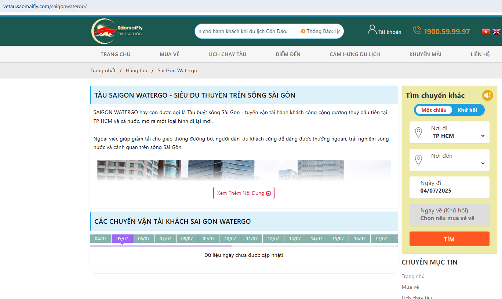502x299 pixels.
Task: Click the orange TÌM search button
Action: click(450, 239)
